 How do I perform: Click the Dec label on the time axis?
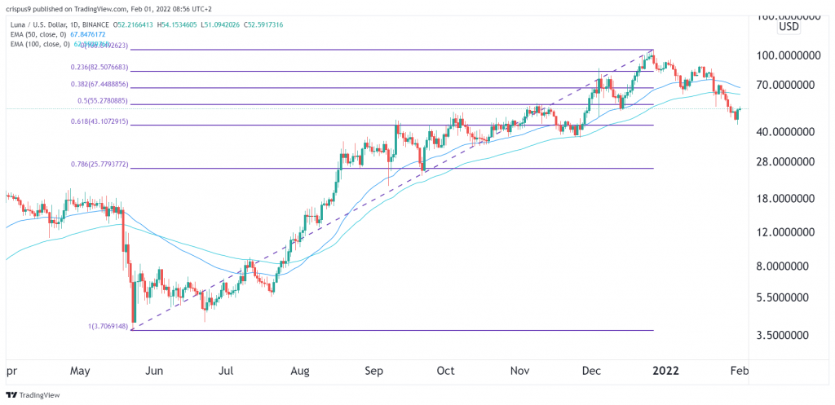click(590, 371)
